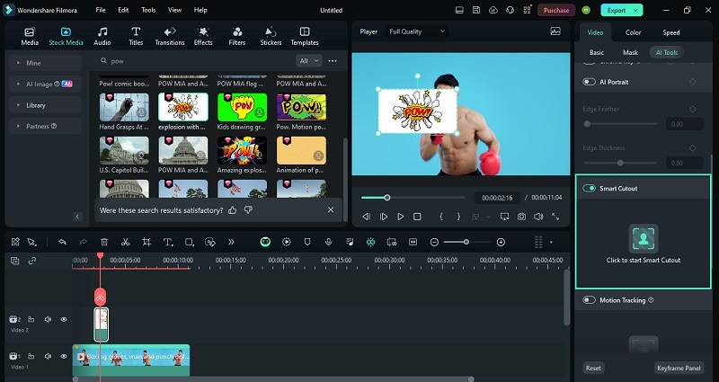This screenshot has width=719, height=382.
Task: Click the player snapshot image icon
Action: (555, 31)
